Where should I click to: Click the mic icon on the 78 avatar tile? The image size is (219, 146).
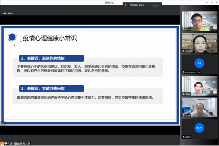coord(183,72)
